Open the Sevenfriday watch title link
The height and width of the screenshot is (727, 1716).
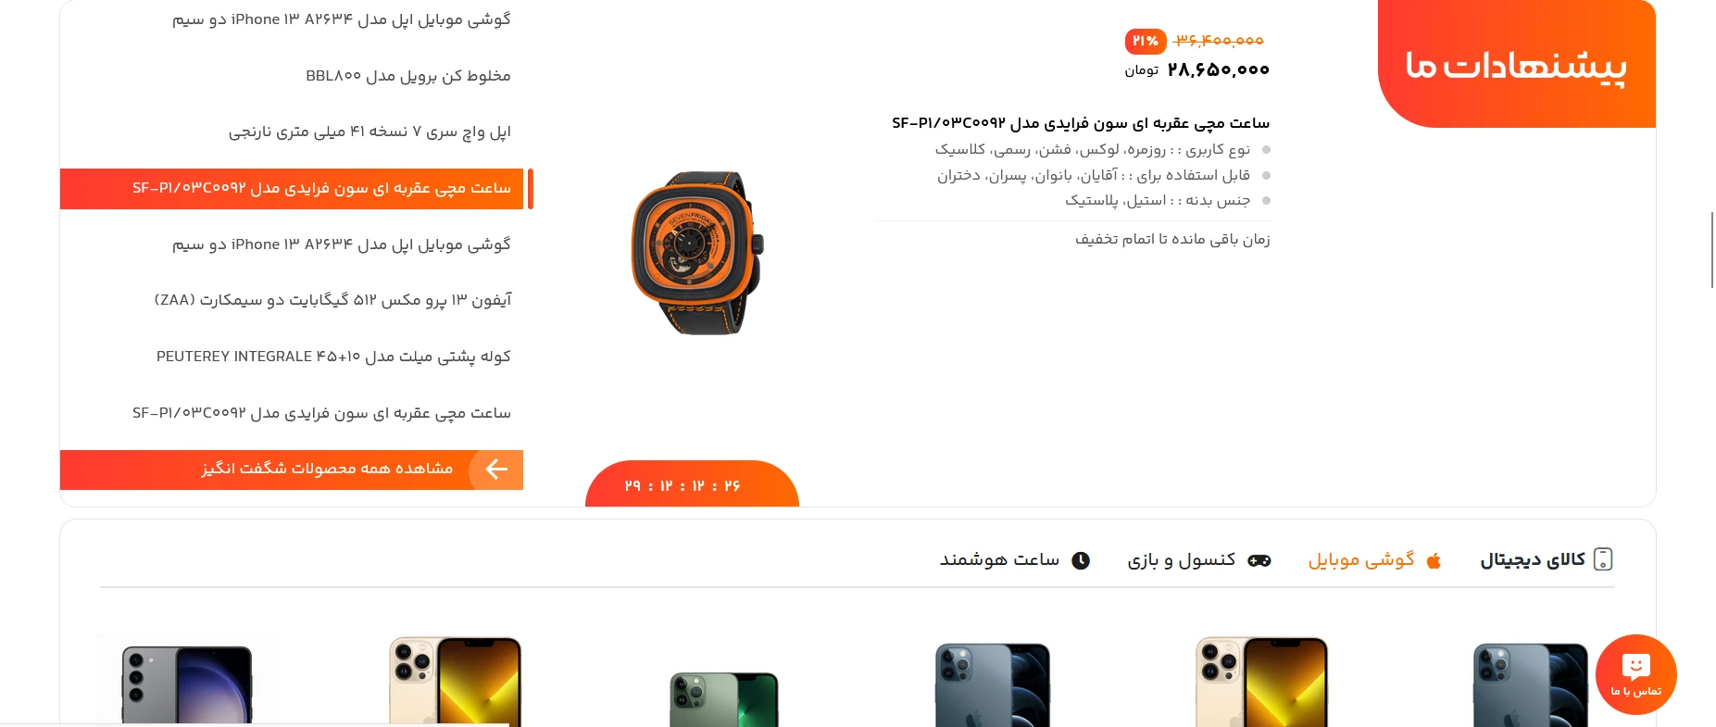(1081, 123)
